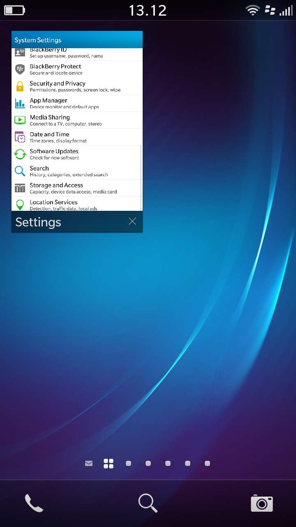
Task: Click 'Capacity, device data access, media card' text
Action: point(73,192)
